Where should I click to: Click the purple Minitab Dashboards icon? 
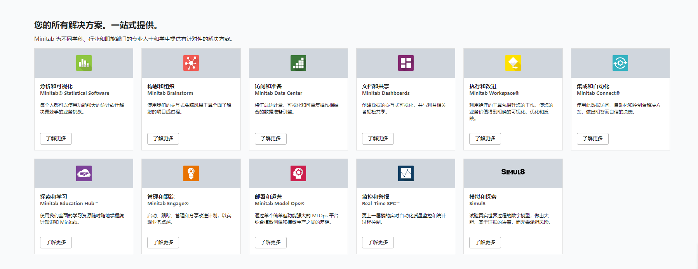pos(406,63)
